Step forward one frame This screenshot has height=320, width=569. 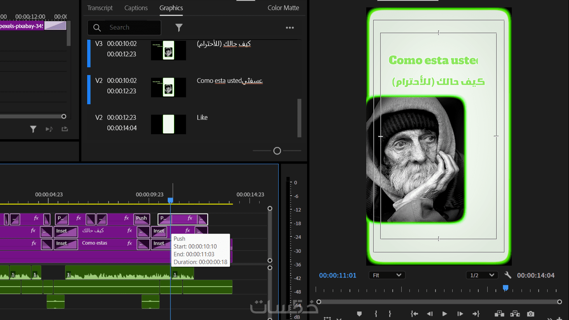(460, 314)
